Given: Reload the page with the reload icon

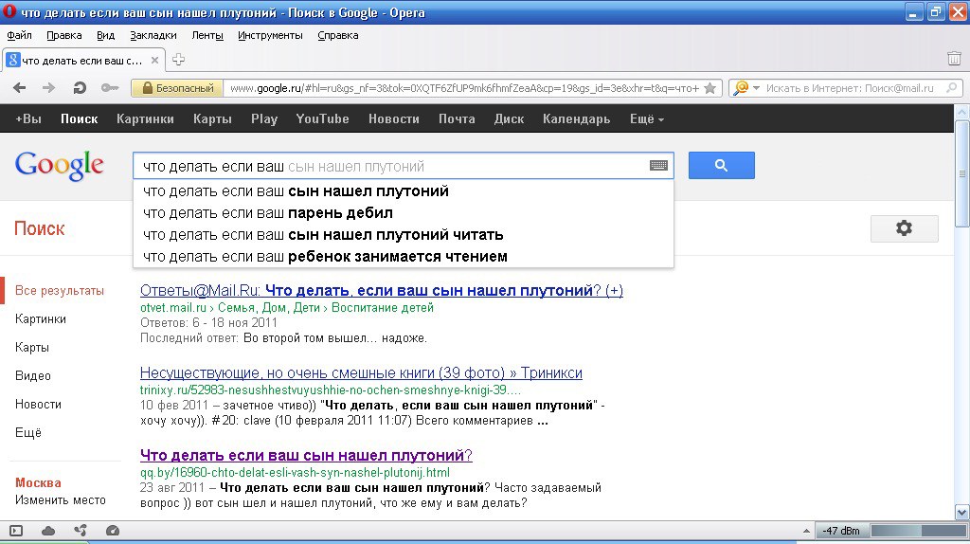Looking at the screenshot, I should 80,88.
